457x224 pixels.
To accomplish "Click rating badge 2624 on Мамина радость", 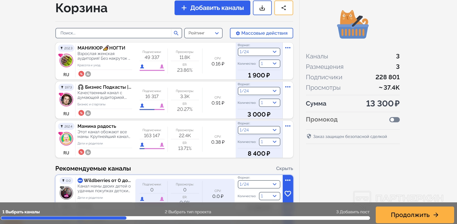I will [66, 126].
